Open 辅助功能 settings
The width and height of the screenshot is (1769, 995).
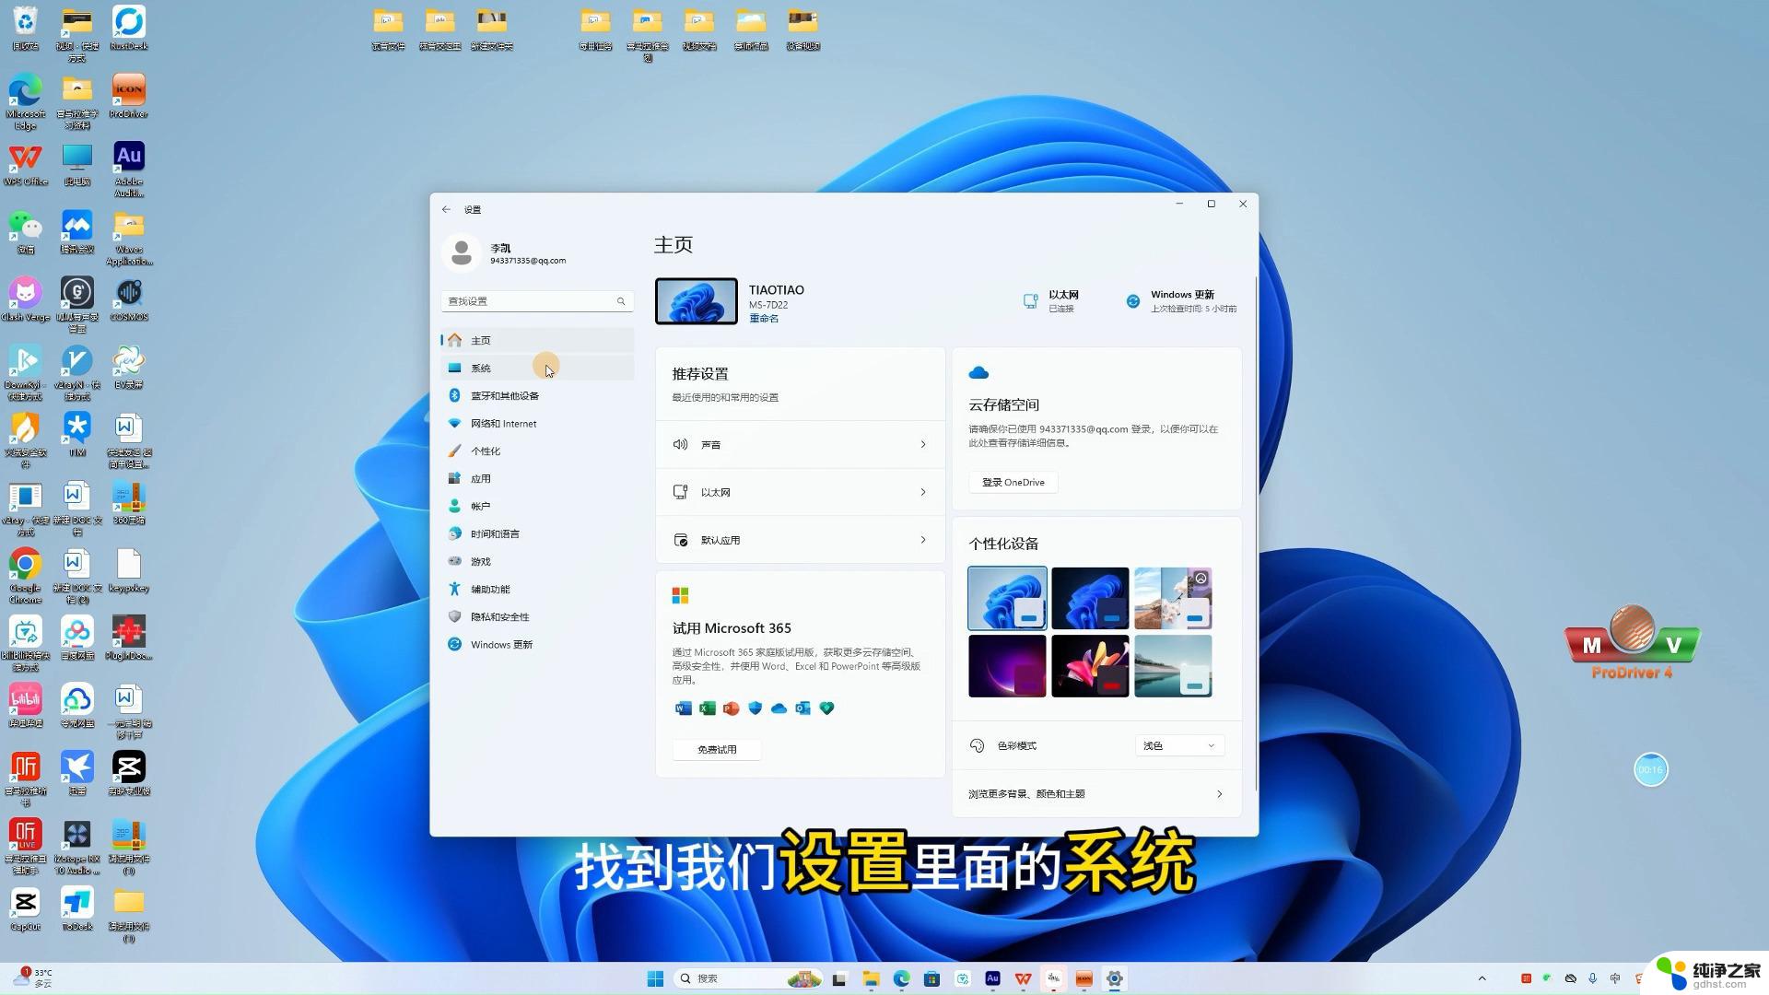(537, 589)
